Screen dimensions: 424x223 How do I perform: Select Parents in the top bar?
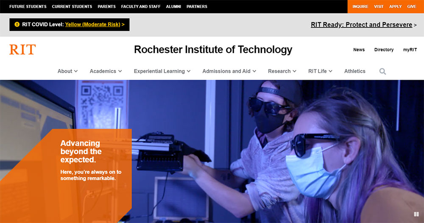(x=106, y=6)
